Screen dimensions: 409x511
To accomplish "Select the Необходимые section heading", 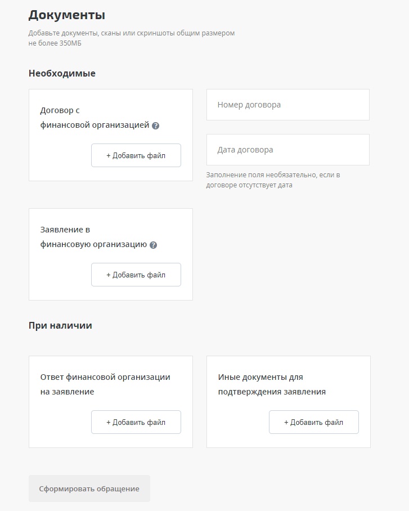I will [62, 73].
